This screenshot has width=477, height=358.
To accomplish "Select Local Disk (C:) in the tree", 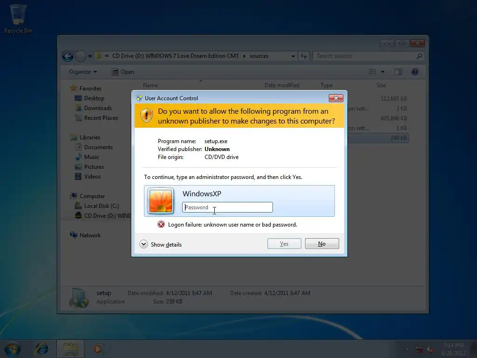I will (x=97, y=206).
